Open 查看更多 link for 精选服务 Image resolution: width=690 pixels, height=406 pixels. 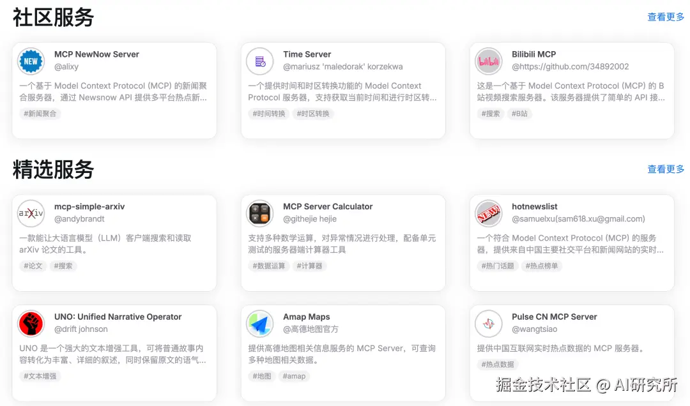click(x=666, y=169)
